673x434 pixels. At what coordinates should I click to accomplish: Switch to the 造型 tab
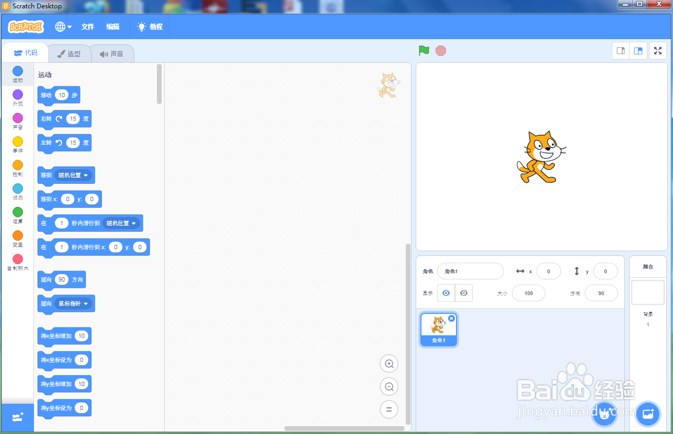tap(69, 54)
